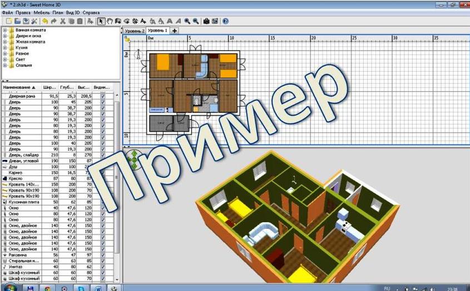470x291 pixels.
Task: Toggle visibility checkbox for Унитаз
Action: click(x=103, y=267)
